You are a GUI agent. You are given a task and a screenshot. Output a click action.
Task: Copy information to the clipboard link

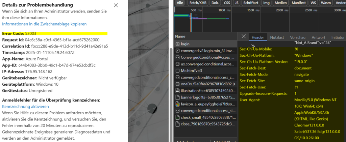click(44, 24)
